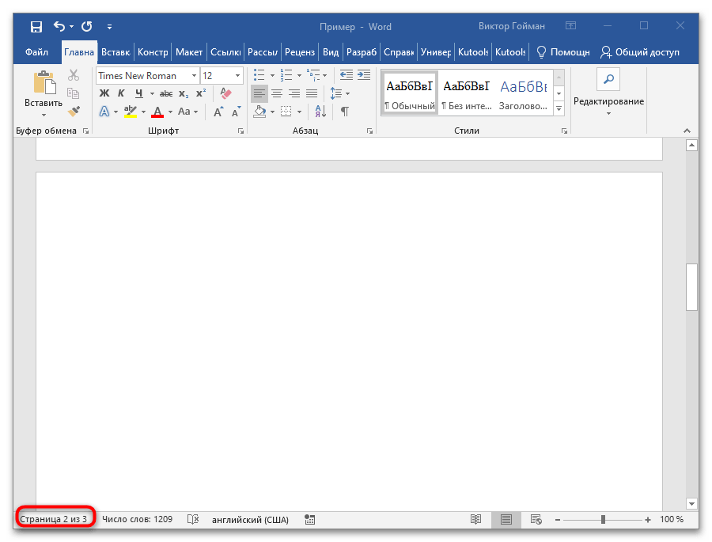The width and height of the screenshot is (712, 542).
Task: Toggle strikethrough abc formatting
Action: 166,93
